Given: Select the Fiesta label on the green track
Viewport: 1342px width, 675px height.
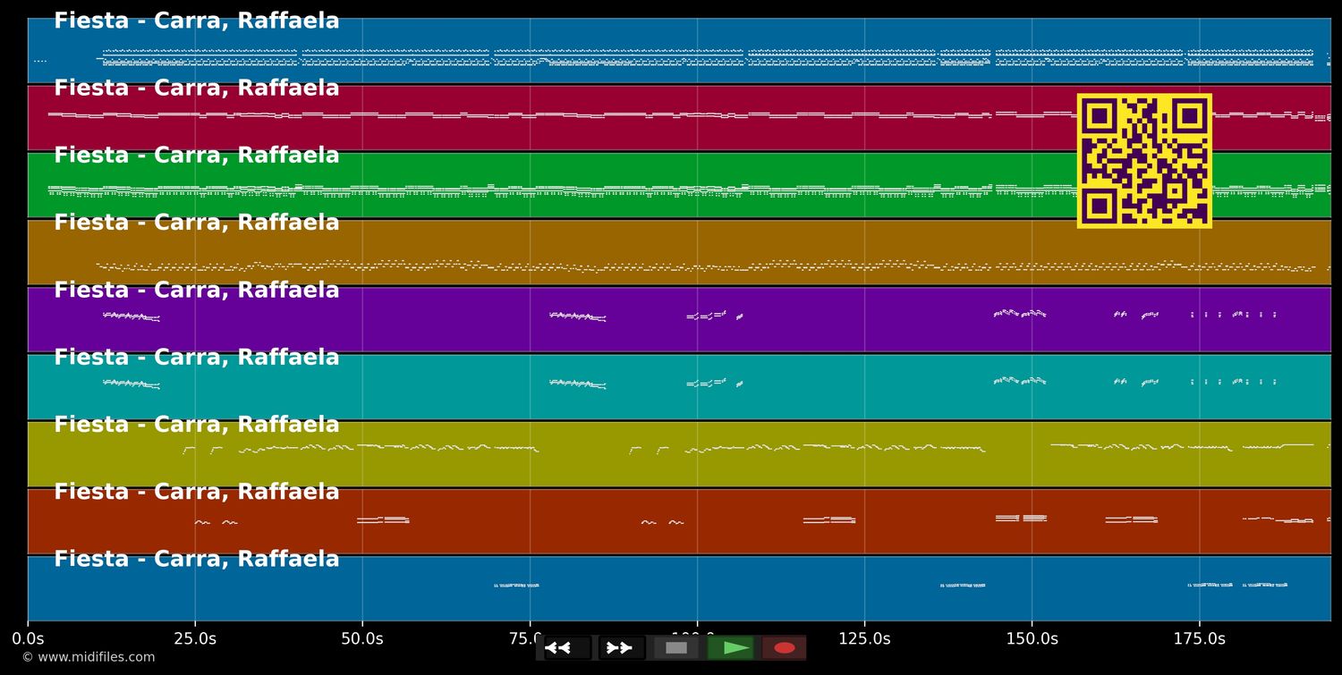Looking at the screenshot, I should [x=197, y=156].
